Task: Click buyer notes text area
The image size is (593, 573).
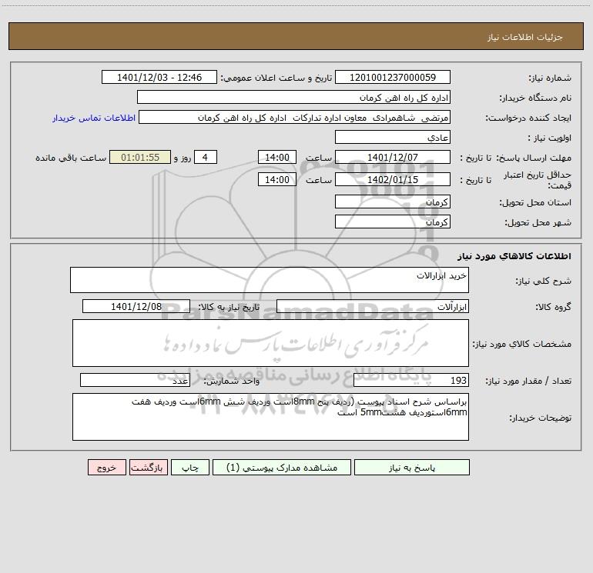Action: pyautogui.click(x=270, y=417)
